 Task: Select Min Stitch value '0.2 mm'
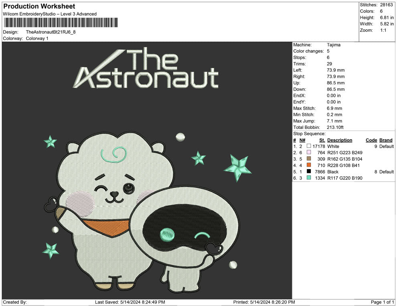[334, 114]
